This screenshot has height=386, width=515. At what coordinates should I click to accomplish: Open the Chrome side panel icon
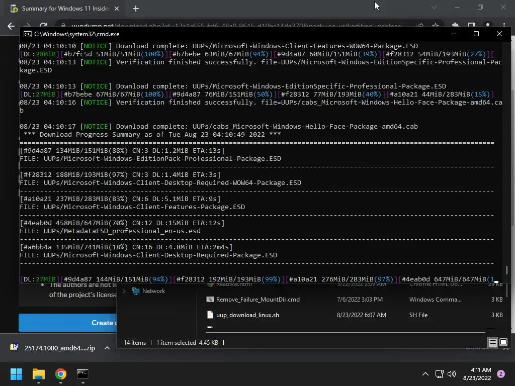tap(472, 26)
